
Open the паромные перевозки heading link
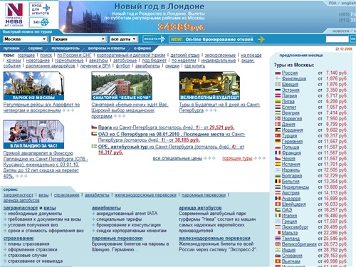pos(117,238)
